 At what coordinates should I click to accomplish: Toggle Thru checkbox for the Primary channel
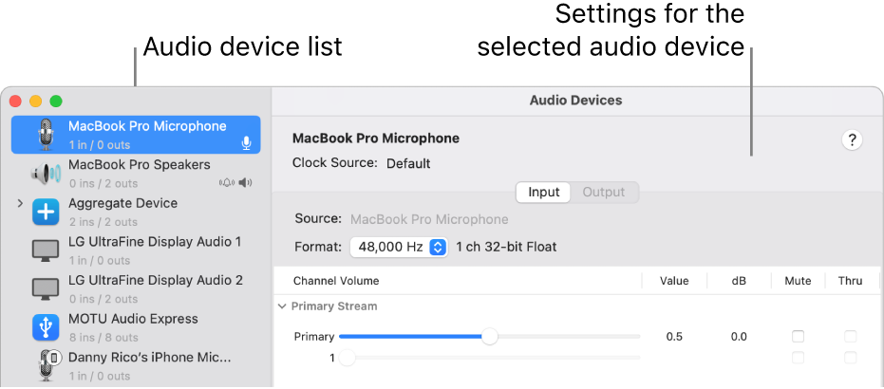pos(850,337)
